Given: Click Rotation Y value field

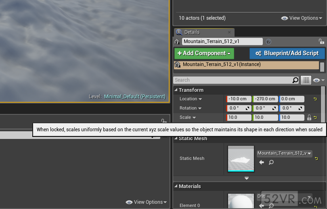Looking at the screenshot, I should tap(265, 108).
